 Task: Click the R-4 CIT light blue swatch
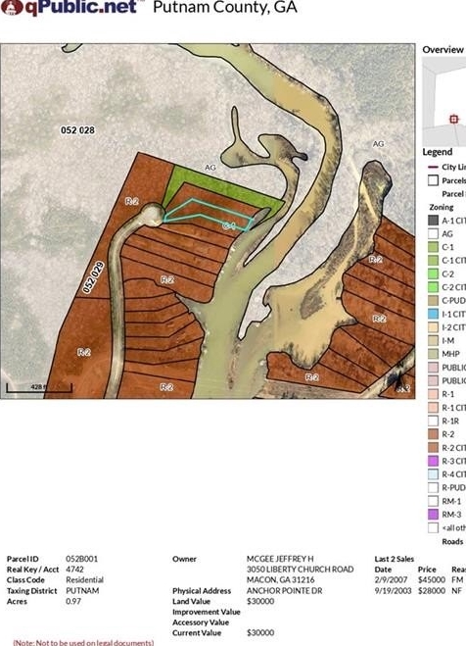(x=433, y=474)
